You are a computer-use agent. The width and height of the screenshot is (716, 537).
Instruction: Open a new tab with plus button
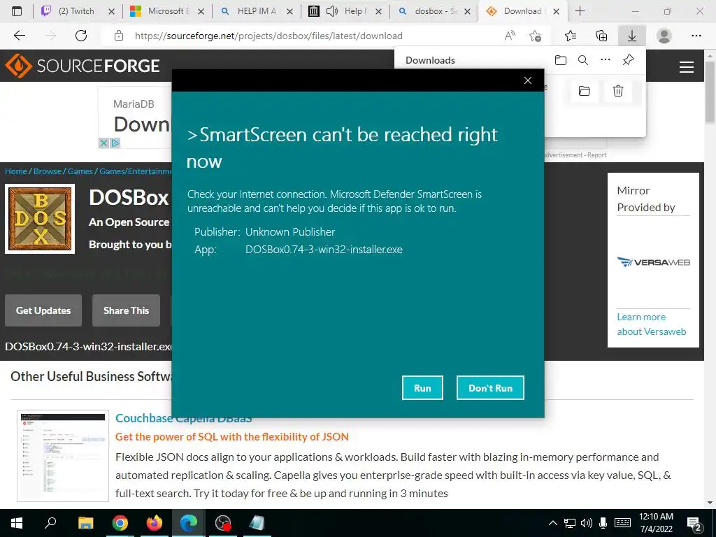[580, 11]
